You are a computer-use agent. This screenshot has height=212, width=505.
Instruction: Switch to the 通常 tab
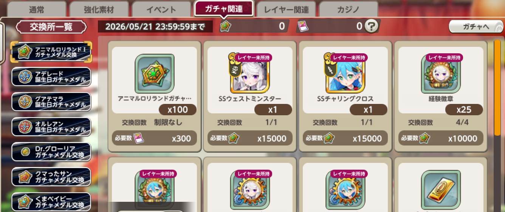click(36, 9)
